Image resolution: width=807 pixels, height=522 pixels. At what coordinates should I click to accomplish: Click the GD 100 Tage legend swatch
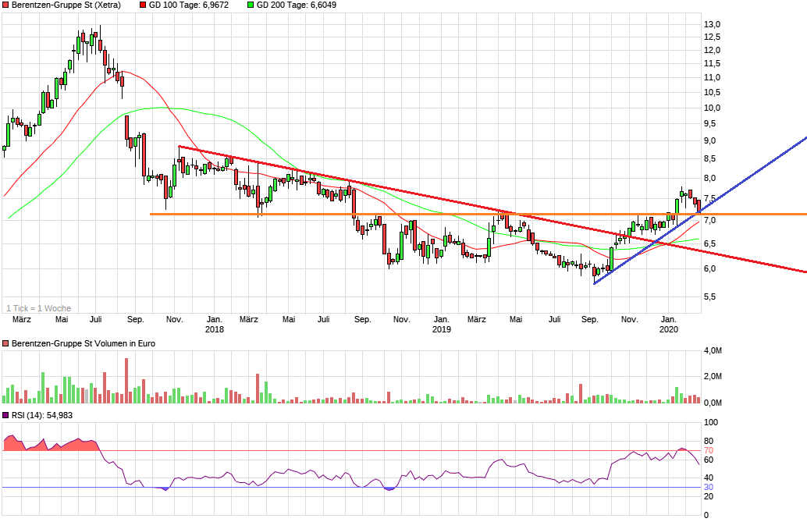[x=143, y=5]
